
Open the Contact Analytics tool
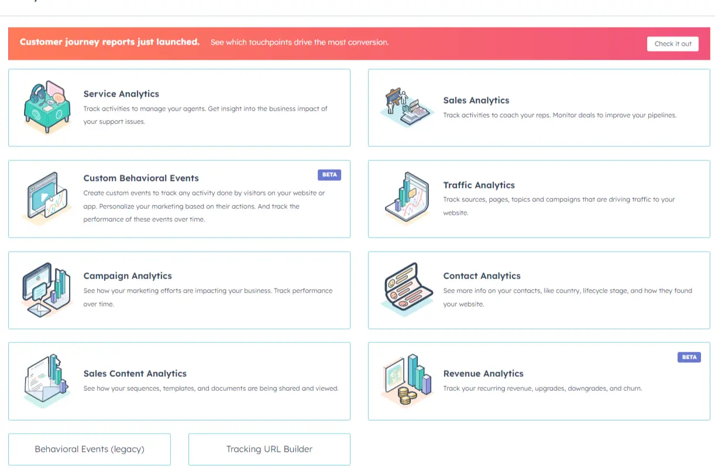coord(538,290)
